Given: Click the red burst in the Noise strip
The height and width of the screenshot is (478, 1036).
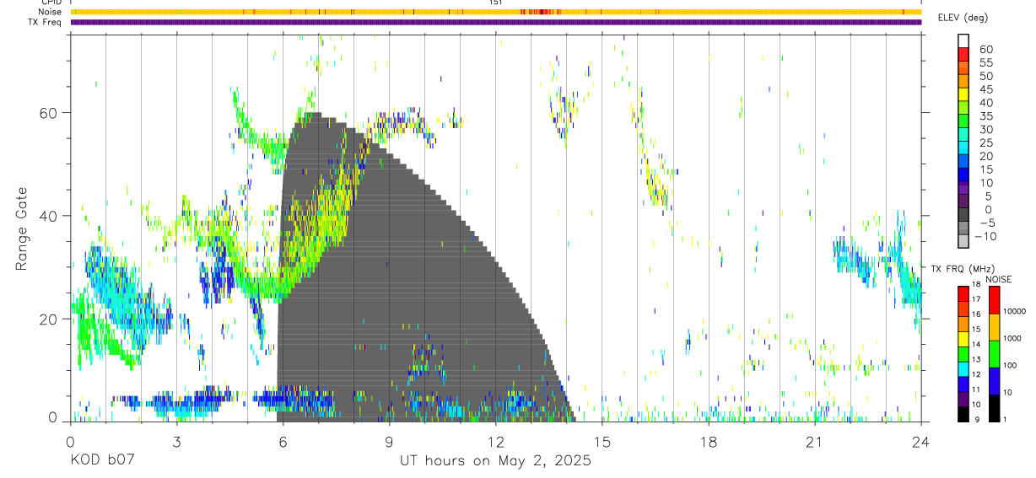Looking at the screenshot, I should tap(540, 12).
